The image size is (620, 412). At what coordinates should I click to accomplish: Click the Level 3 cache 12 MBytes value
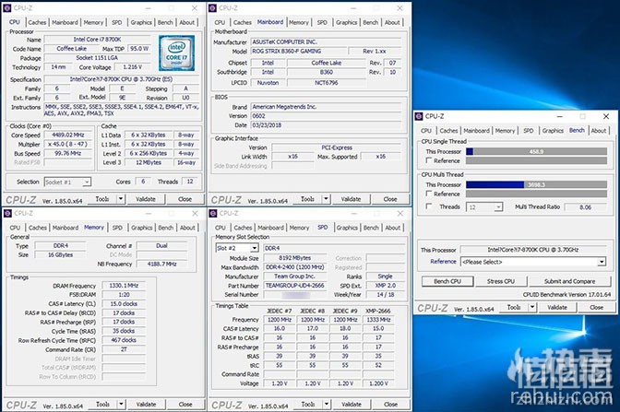[149, 162]
